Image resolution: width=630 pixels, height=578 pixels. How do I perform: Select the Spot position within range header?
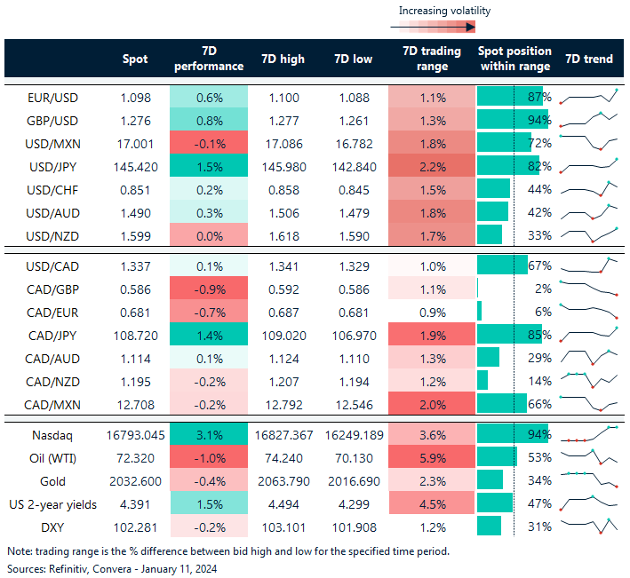pyautogui.click(x=514, y=59)
